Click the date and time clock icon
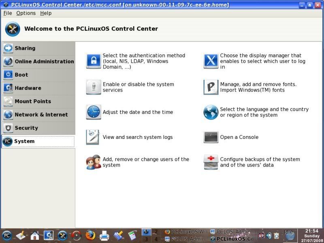The image size is (324, 243). pyautogui.click(x=94, y=112)
